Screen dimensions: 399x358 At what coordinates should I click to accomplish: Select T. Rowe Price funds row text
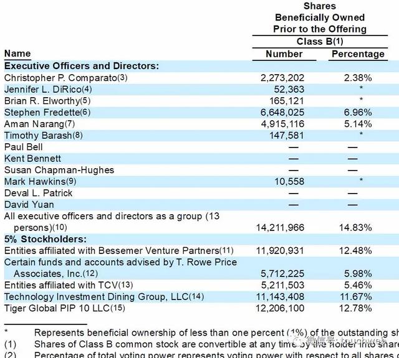point(120,268)
